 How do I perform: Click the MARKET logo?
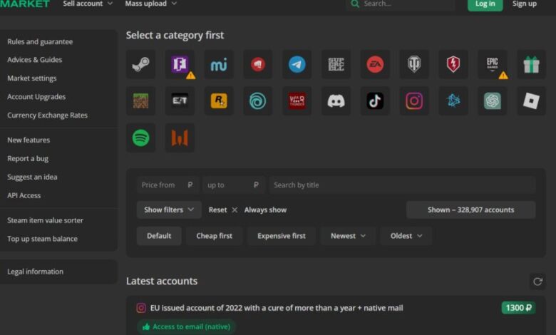(25, 4)
